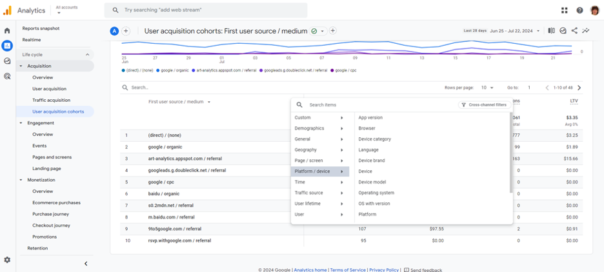Image resolution: width=604 pixels, height=272 pixels.
Task: Open the Advertising icon in left rail
Action: 7,76
